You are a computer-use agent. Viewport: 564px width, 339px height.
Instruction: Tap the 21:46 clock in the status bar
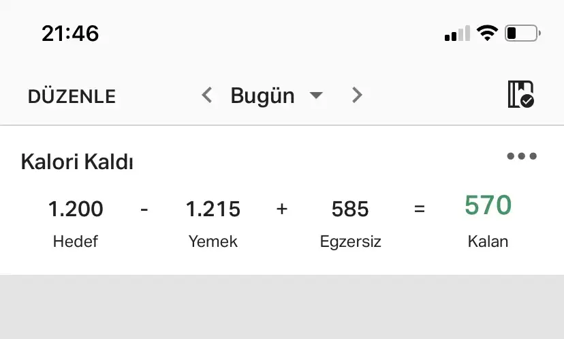[70, 33]
